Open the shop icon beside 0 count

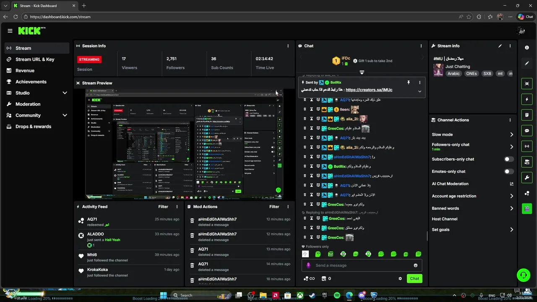tap(323, 279)
